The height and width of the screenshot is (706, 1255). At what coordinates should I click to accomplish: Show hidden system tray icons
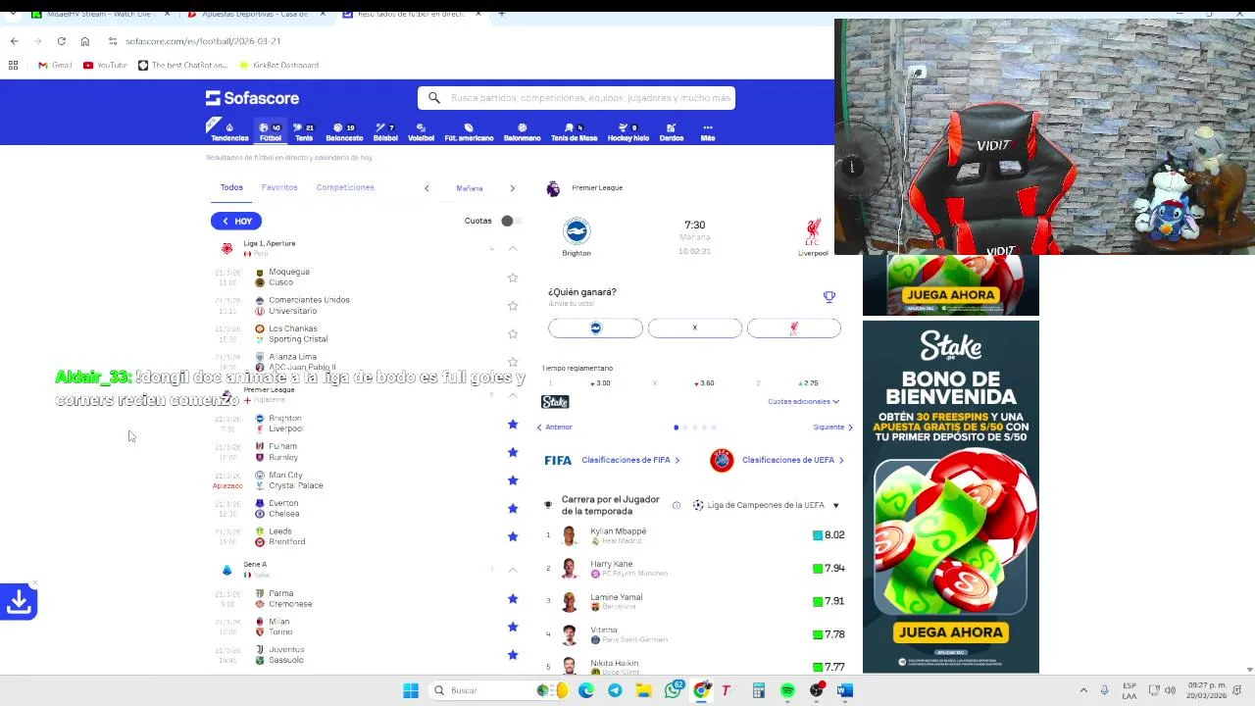click(x=1083, y=690)
